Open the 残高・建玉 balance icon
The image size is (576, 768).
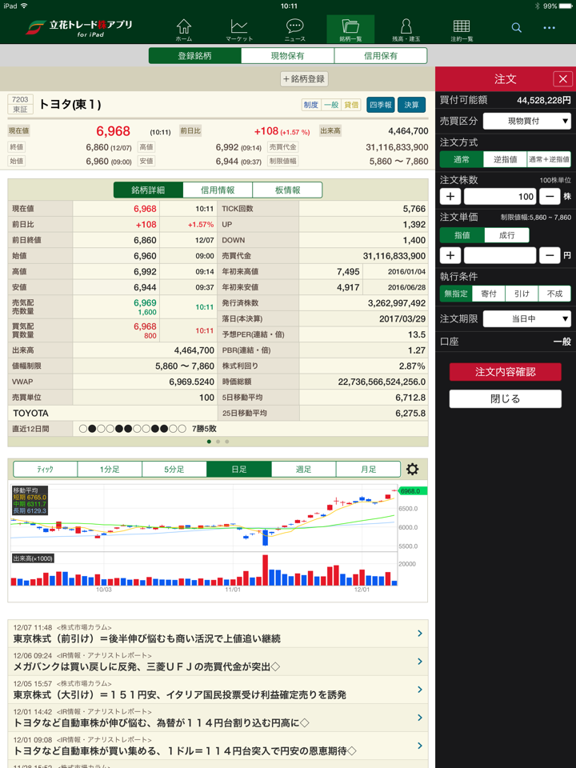pos(406,30)
